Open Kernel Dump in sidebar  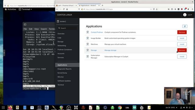pyautogui.click(x=62, y=73)
